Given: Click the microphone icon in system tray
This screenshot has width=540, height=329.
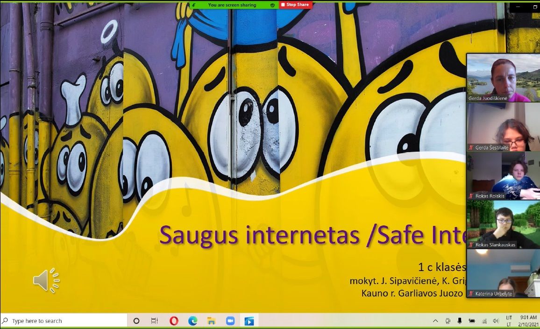Looking at the screenshot, I should (460, 321).
